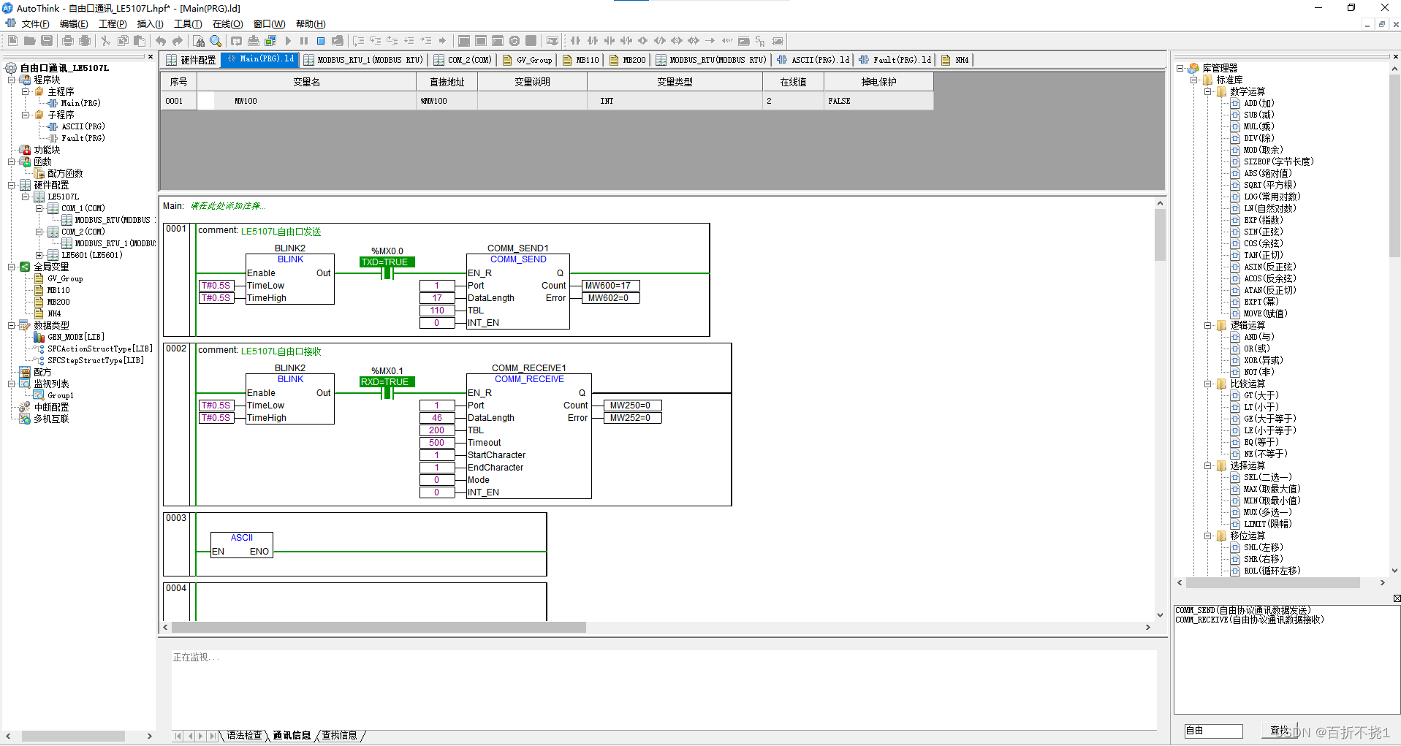This screenshot has width=1401, height=746.
Task: Collapse the 逻辑运算 library folder
Action: coord(1208,325)
